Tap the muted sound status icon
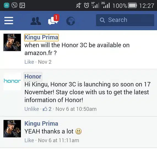This screenshot has height=149, width=157. click(78, 5)
